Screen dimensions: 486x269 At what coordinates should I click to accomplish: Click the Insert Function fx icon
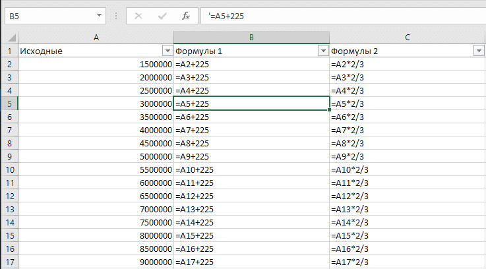coord(186,16)
